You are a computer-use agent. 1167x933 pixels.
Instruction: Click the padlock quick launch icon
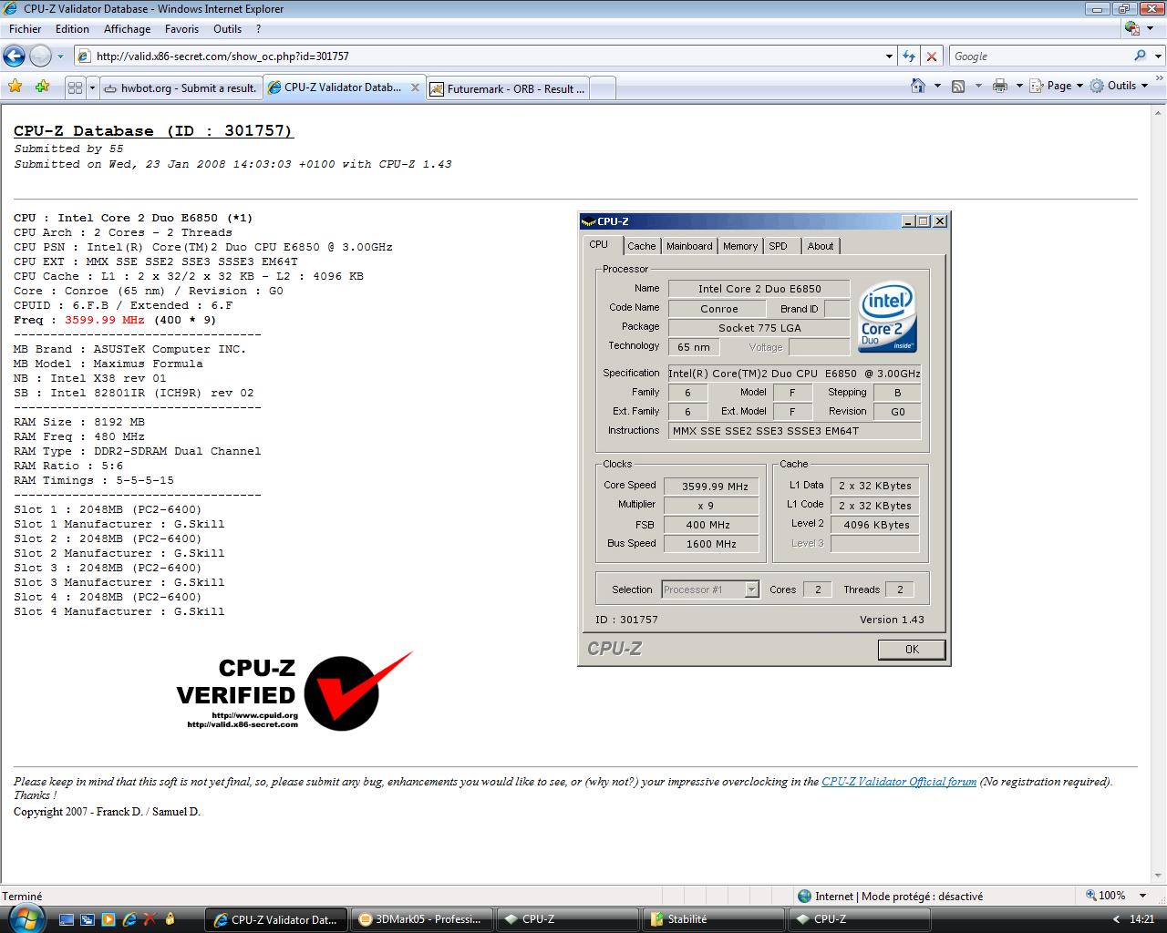(x=170, y=919)
